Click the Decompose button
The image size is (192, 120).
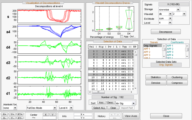166,32
